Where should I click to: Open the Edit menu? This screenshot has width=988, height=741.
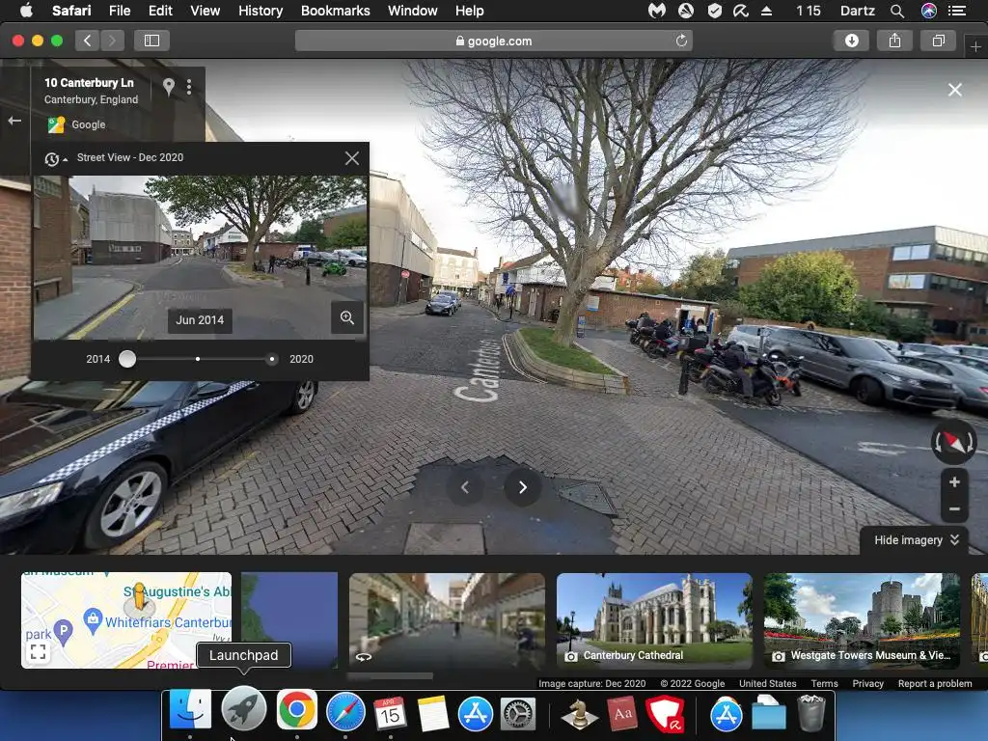(160, 11)
